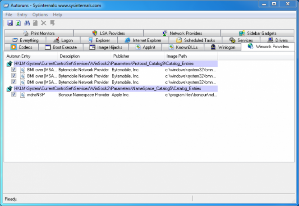Screen dimensions: 299x206
Task: Uncheck the first BMI over MSA entry
Action: pos(14,70)
